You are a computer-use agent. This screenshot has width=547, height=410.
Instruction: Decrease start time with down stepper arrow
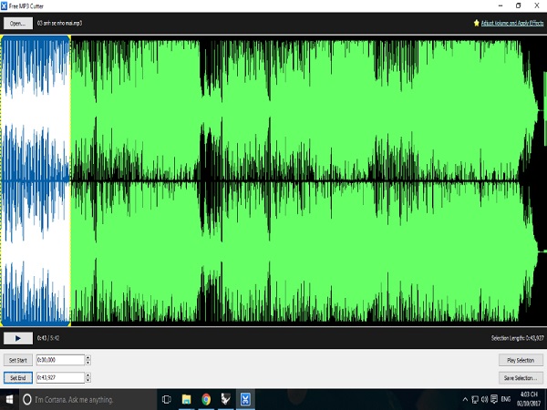[x=88, y=363]
